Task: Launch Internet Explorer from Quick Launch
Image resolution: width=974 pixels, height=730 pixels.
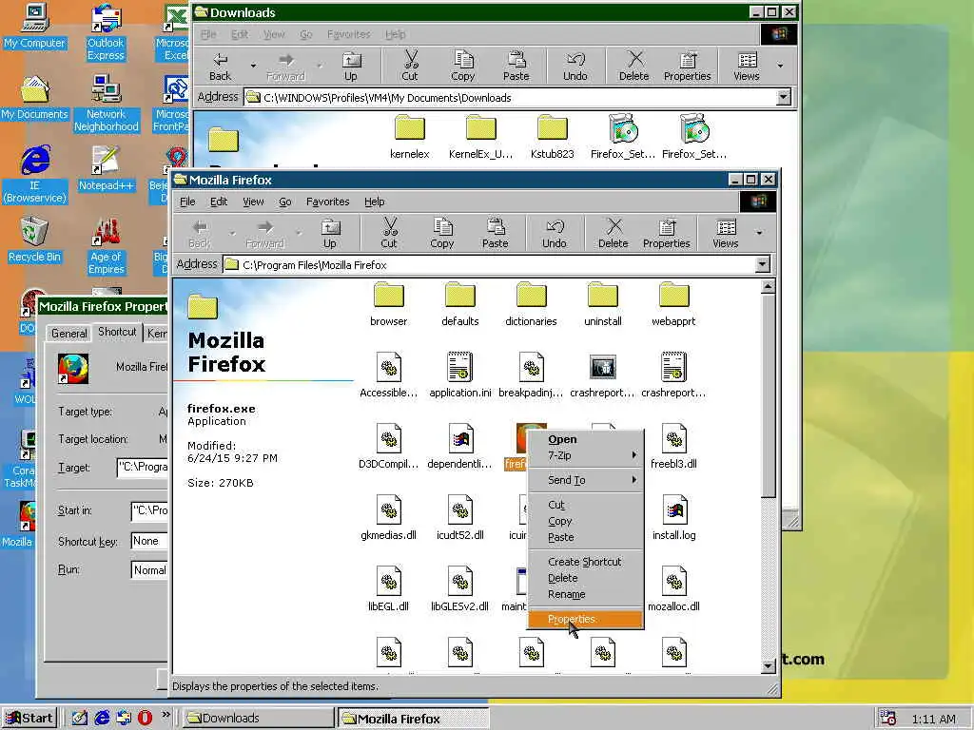Action: (101, 719)
